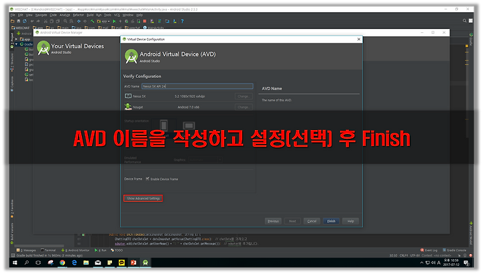Click the Finish button
483x274 pixels.
(x=331, y=221)
